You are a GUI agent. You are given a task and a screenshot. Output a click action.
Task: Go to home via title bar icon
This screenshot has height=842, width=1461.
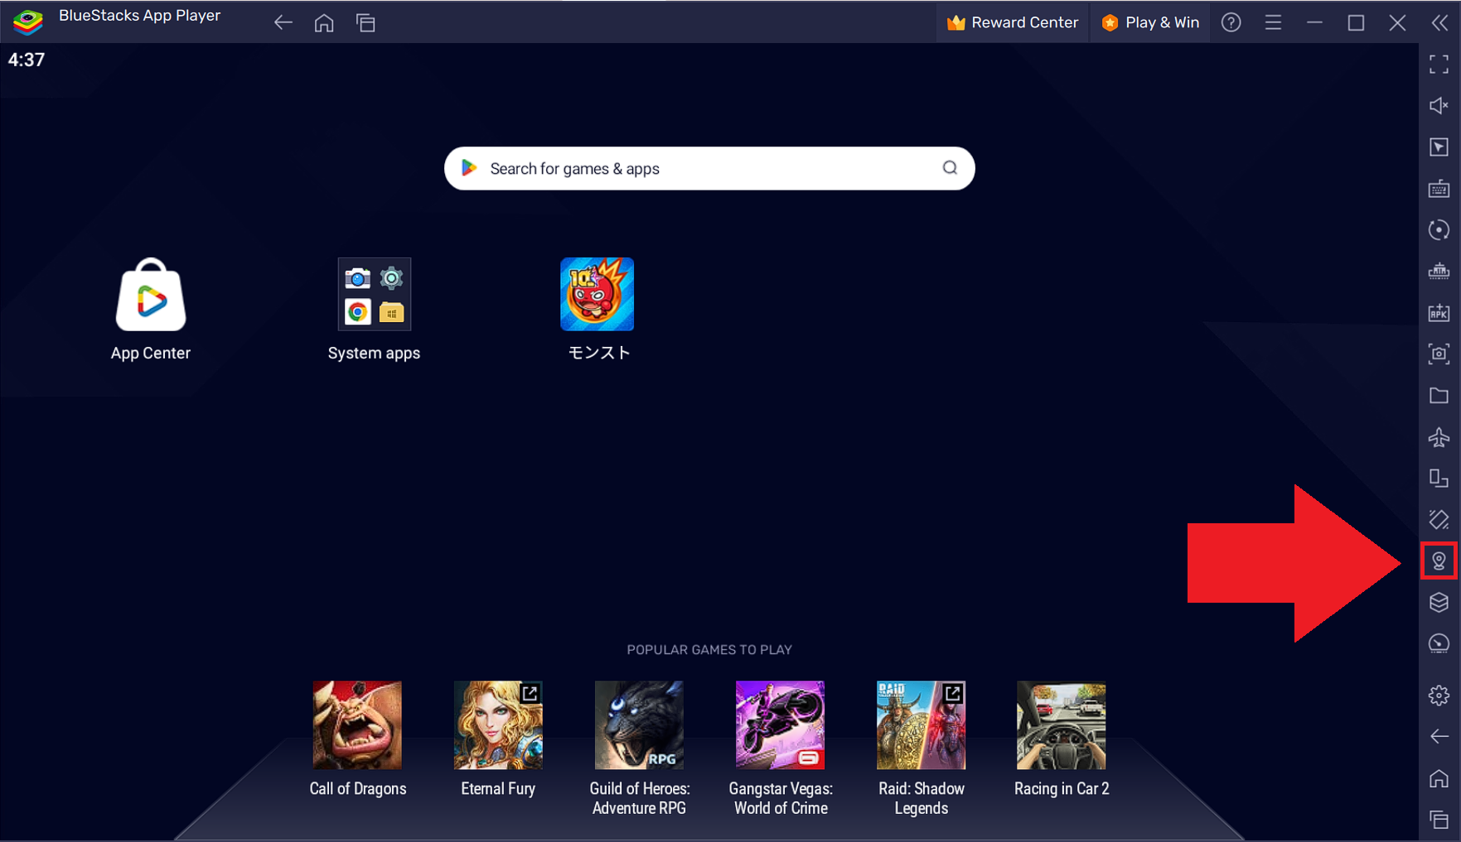[324, 22]
